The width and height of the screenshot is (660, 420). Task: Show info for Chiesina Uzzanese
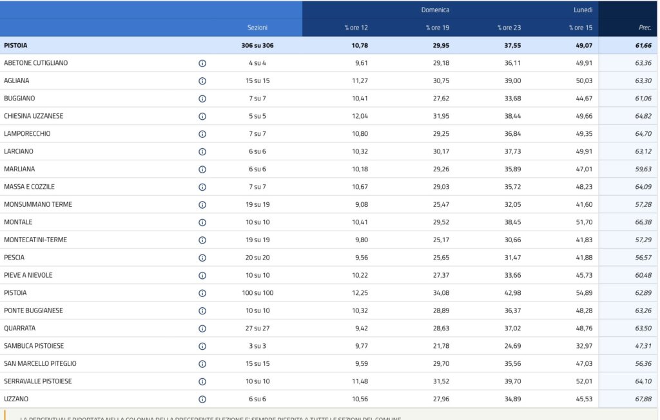(x=202, y=116)
